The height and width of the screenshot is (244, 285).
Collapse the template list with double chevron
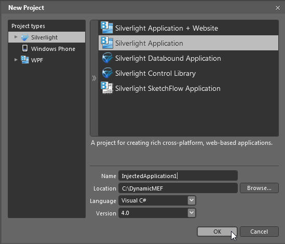tap(94, 78)
